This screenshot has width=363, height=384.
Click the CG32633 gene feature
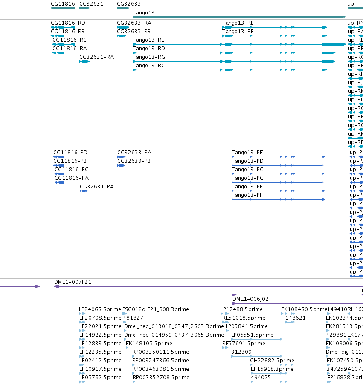tap(123, 8)
